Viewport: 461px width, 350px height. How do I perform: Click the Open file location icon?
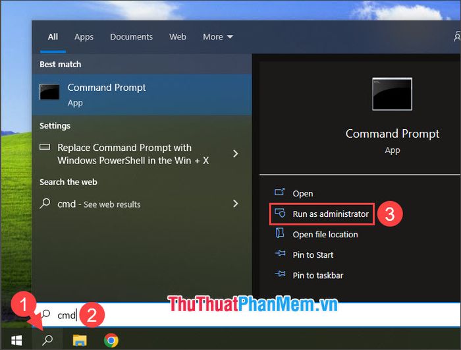[x=280, y=233]
